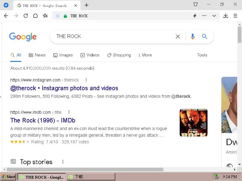Open the Tools button
242x181 pixels.
pyautogui.click(x=202, y=55)
